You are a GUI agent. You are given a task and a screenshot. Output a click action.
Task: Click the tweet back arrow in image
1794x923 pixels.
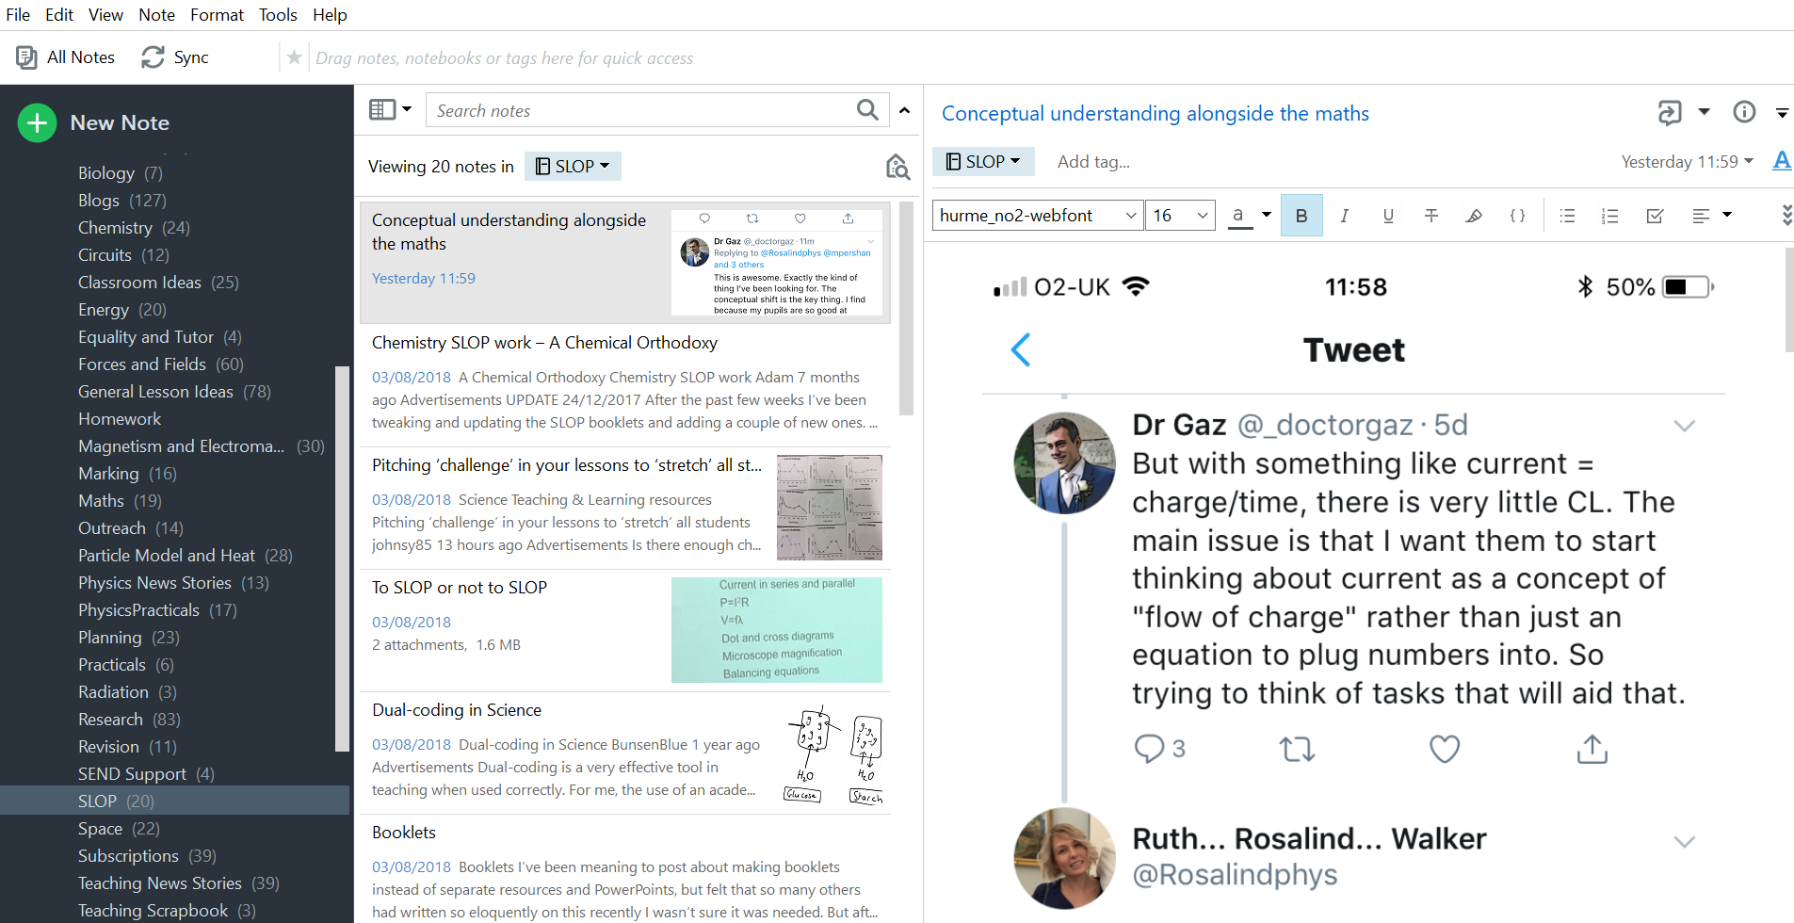coord(1021,349)
